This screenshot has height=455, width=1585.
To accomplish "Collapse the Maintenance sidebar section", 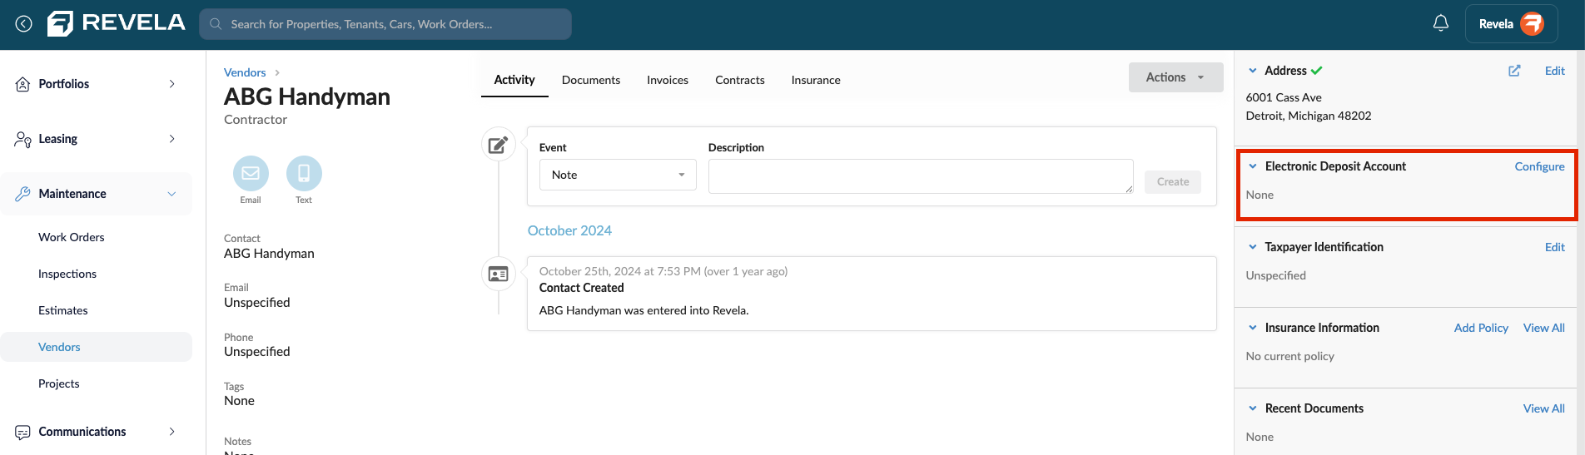I will (x=171, y=194).
